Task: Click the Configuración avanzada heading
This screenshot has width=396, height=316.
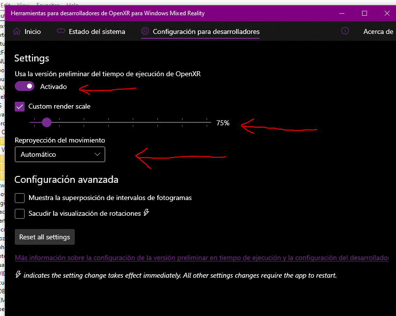Action: pos(66,180)
